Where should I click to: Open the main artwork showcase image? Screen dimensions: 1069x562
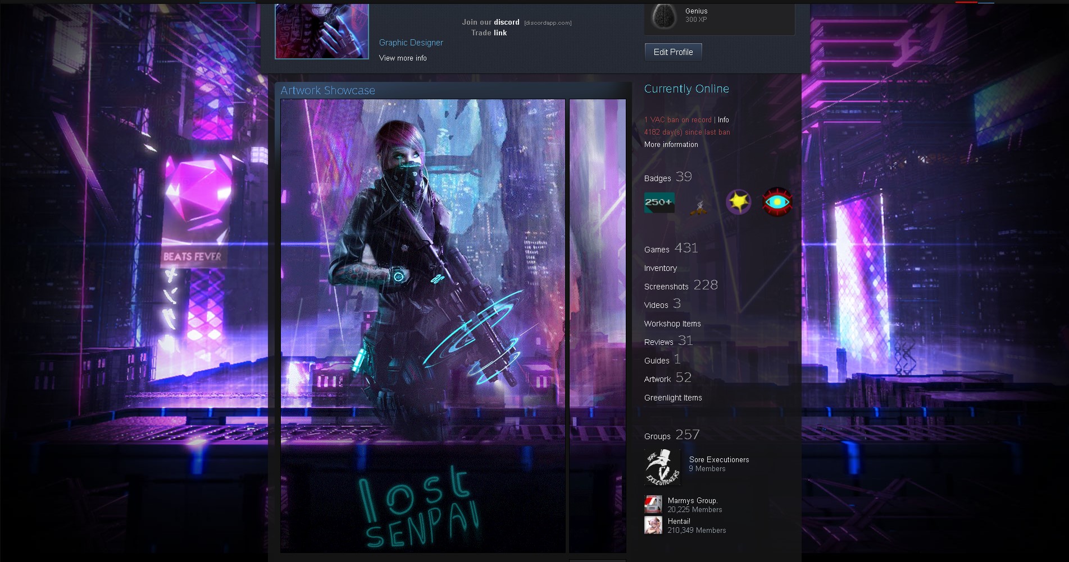(423, 326)
